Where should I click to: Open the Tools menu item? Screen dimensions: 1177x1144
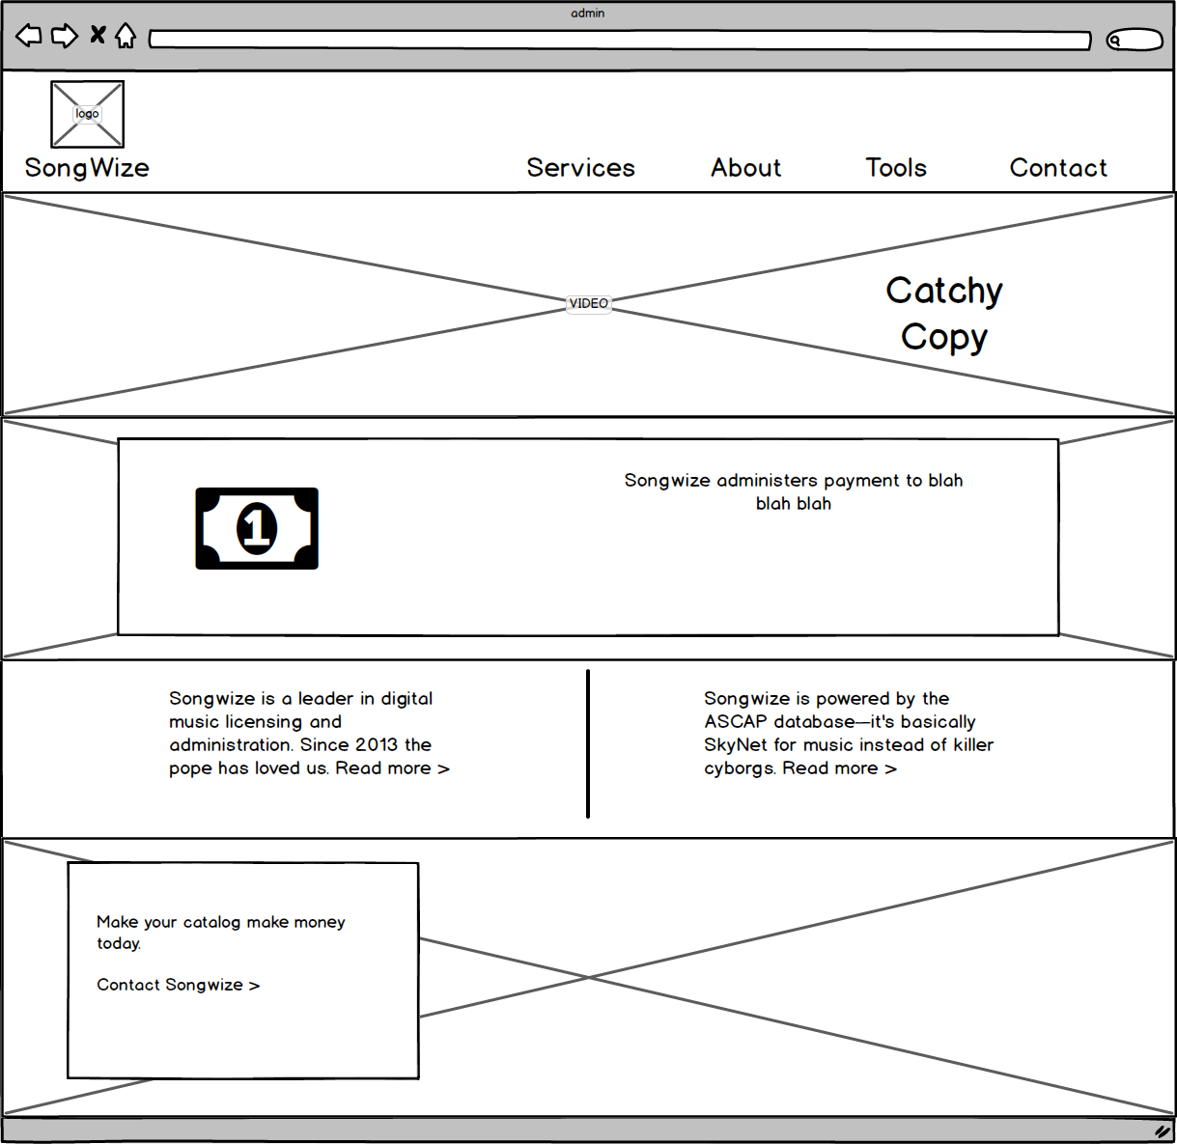896,168
